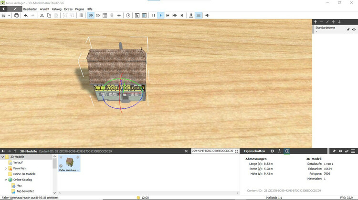
Task: Switch to 2D view mode
Action: [98, 15]
